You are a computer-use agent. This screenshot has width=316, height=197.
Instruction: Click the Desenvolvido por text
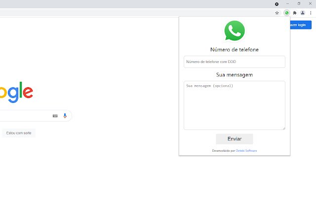point(224,151)
